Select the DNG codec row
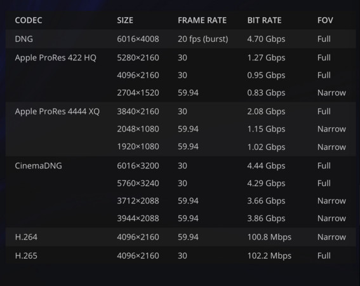This screenshot has height=286, width=360. click(x=181, y=39)
